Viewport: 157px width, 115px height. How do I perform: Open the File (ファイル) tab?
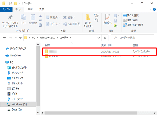[6, 9]
